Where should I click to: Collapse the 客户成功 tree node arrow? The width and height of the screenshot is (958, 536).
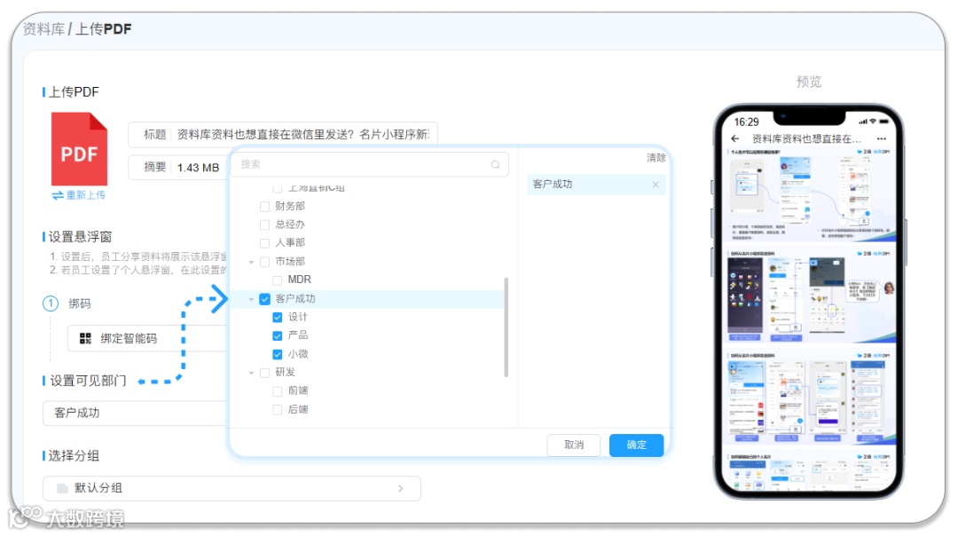pos(251,299)
